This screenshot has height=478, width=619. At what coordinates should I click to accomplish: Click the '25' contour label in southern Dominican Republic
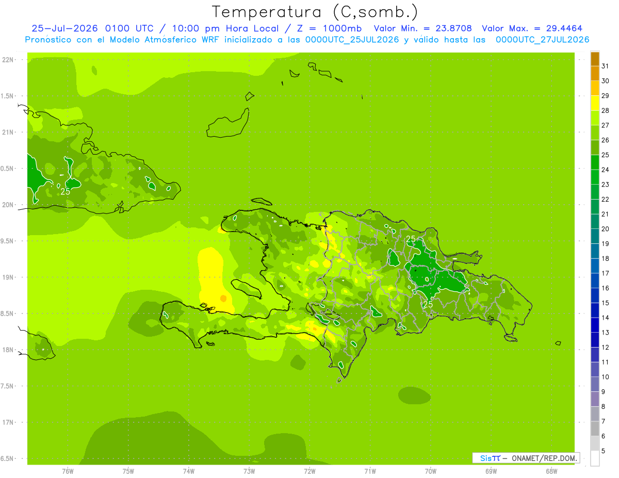tap(428, 304)
